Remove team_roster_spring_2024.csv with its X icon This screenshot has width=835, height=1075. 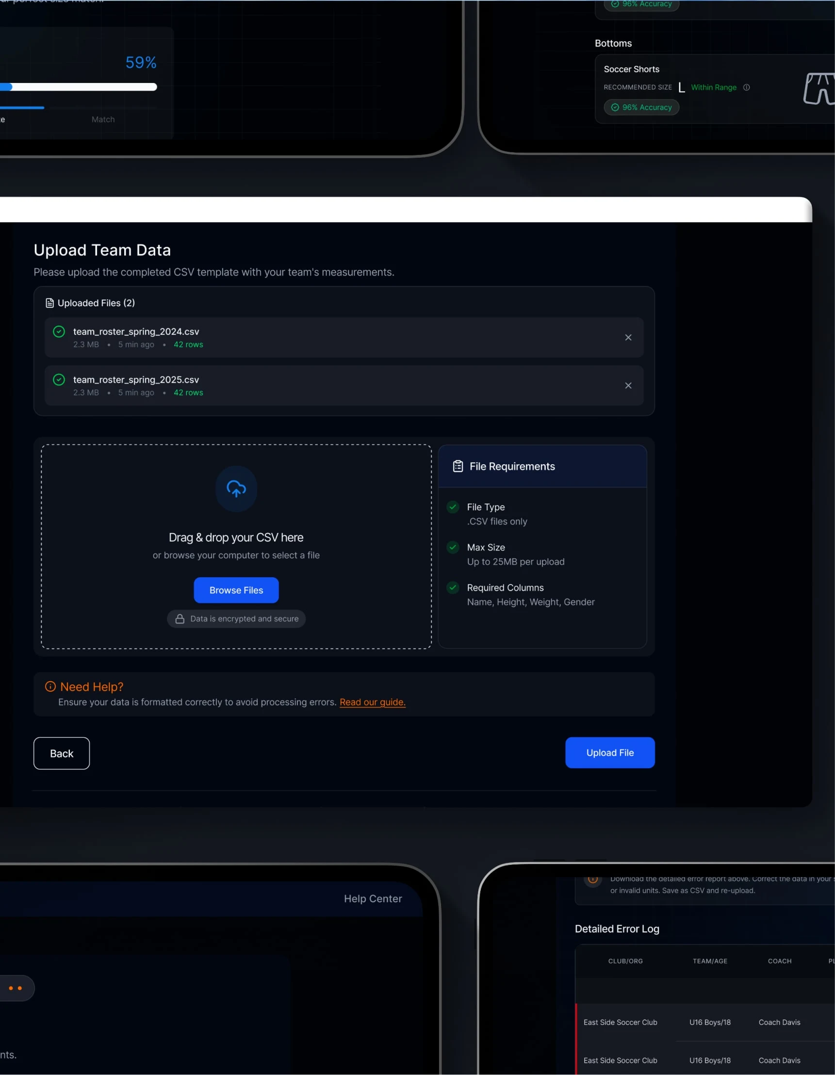[628, 337]
